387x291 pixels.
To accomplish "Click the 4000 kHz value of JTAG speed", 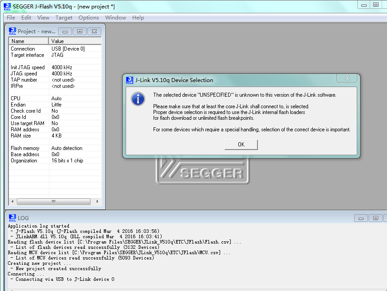I will 62,74.
